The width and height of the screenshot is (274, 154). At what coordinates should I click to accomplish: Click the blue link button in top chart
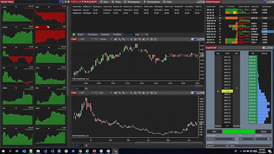[195, 39]
